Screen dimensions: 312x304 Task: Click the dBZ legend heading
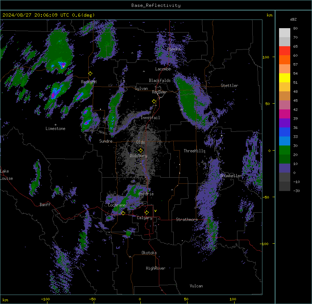[293, 19]
